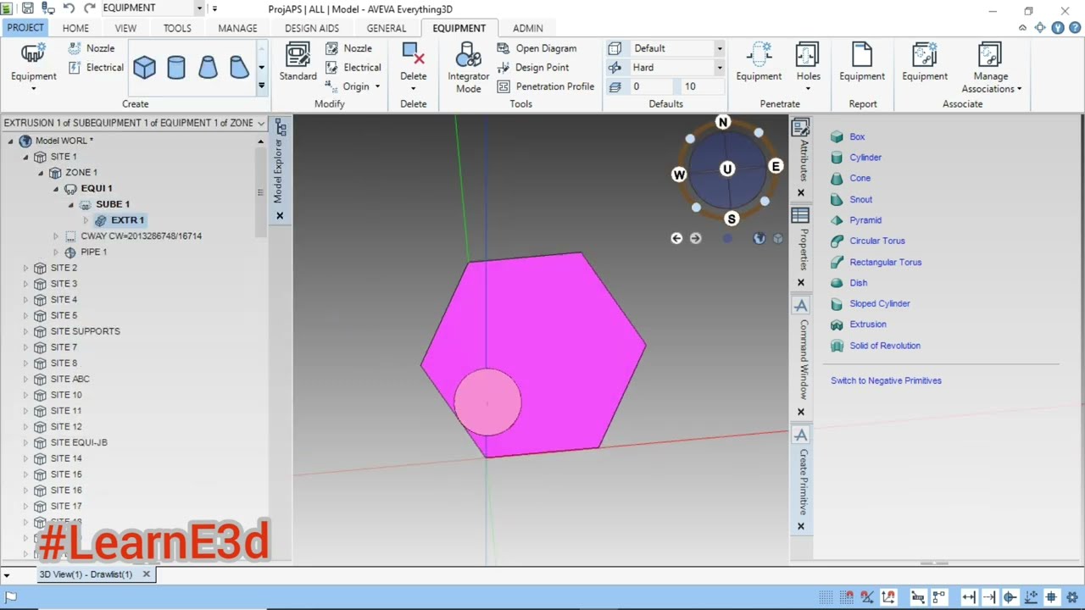
Task: Click the Model Explorer panel tab icon
Action: pyautogui.click(x=280, y=129)
